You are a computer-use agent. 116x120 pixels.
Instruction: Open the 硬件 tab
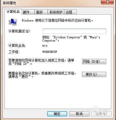tap(28, 12)
